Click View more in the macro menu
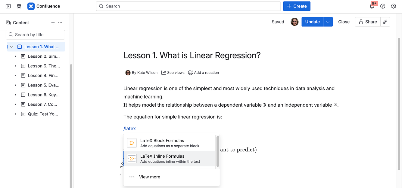This screenshot has width=402, height=188. point(150,177)
